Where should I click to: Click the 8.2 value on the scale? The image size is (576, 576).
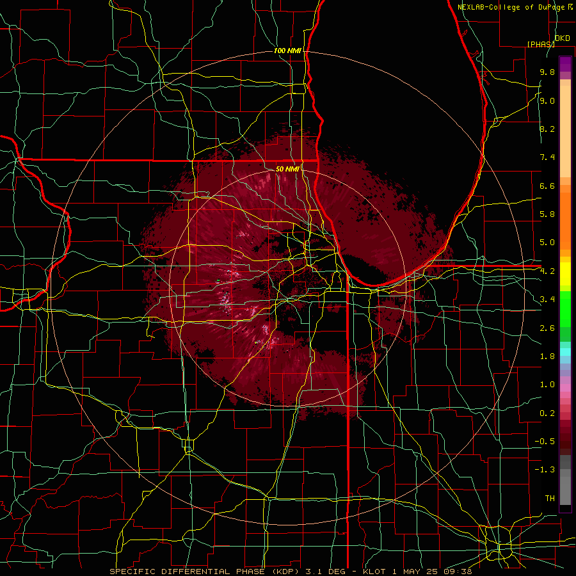[547, 129]
